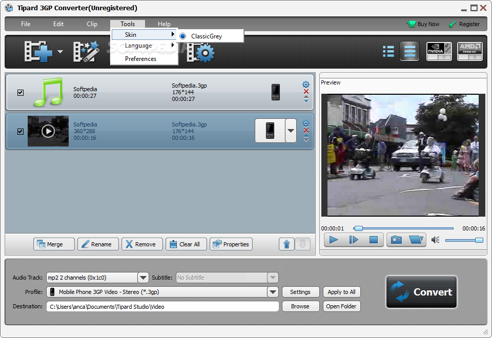Move the first row with its up arrow
Screen dimensions: 492x338
(x=306, y=97)
